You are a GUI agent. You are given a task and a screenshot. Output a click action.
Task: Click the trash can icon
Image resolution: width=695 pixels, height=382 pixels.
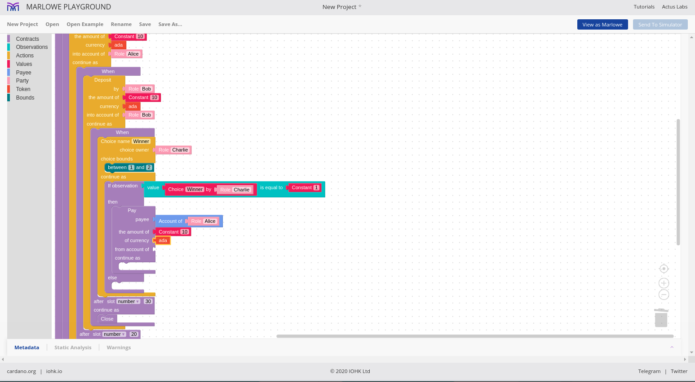coord(661,317)
